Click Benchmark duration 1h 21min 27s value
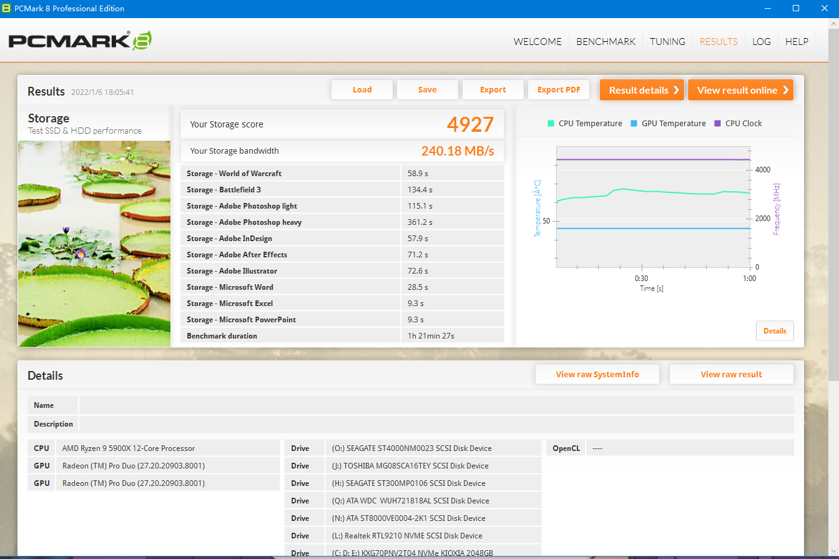839x559 pixels. point(431,335)
